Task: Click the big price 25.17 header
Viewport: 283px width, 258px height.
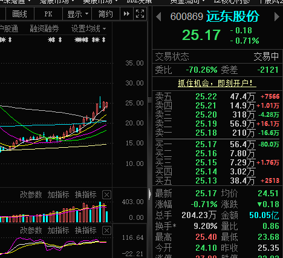Action: click(x=201, y=35)
